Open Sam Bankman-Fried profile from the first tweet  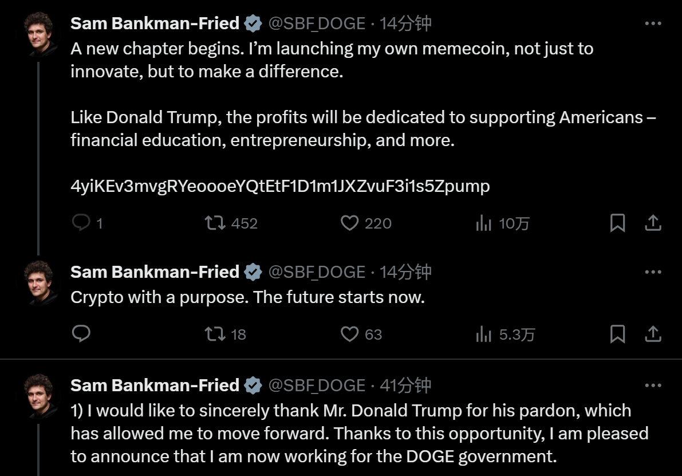tap(155, 23)
